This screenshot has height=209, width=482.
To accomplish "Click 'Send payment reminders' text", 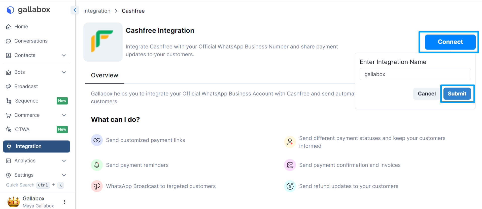I will pos(137,165).
